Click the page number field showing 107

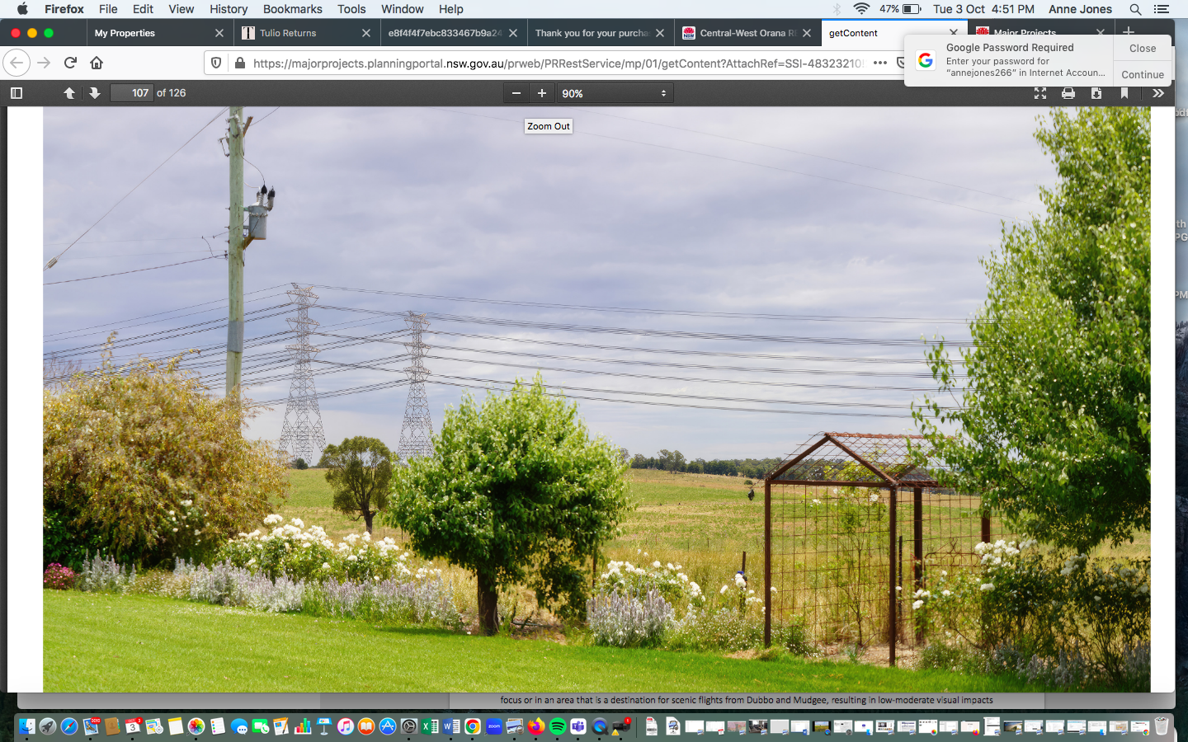(x=132, y=93)
